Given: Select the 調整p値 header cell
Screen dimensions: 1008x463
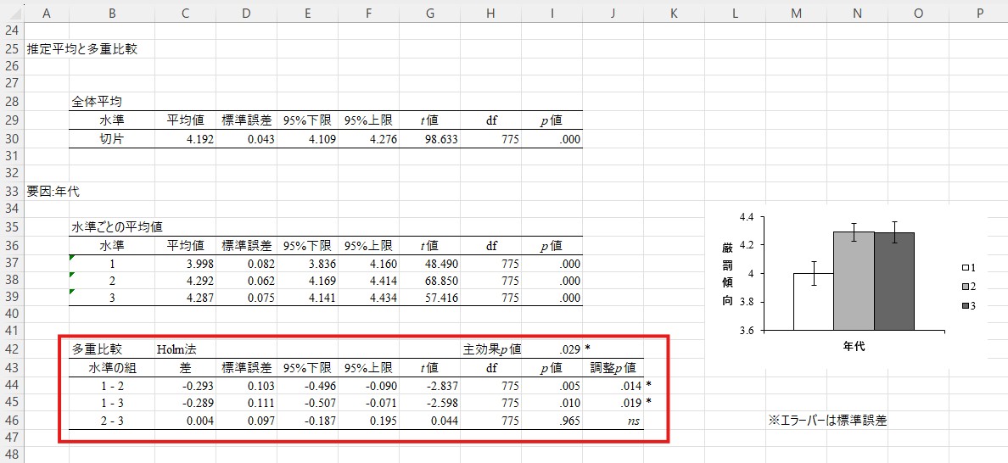Looking at the screenshot, I should [613, 368].
